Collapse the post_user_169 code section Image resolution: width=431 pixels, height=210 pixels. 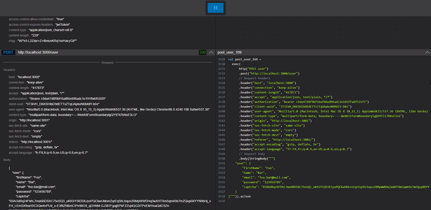click(x=427, y=52)
